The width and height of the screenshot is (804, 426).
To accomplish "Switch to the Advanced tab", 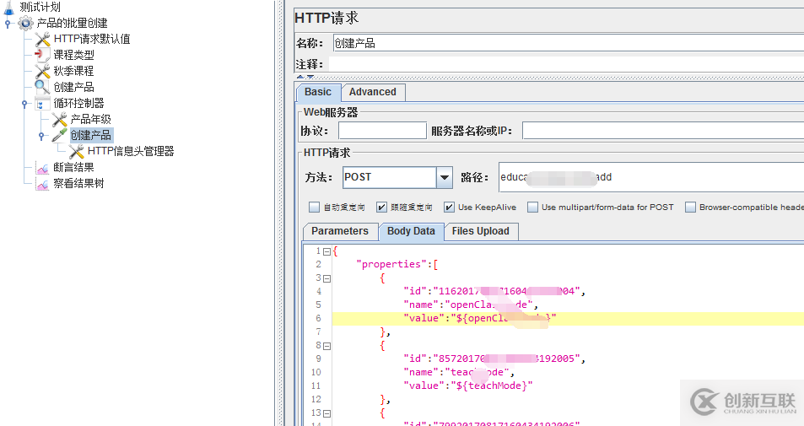I will (x=373, y=92).
